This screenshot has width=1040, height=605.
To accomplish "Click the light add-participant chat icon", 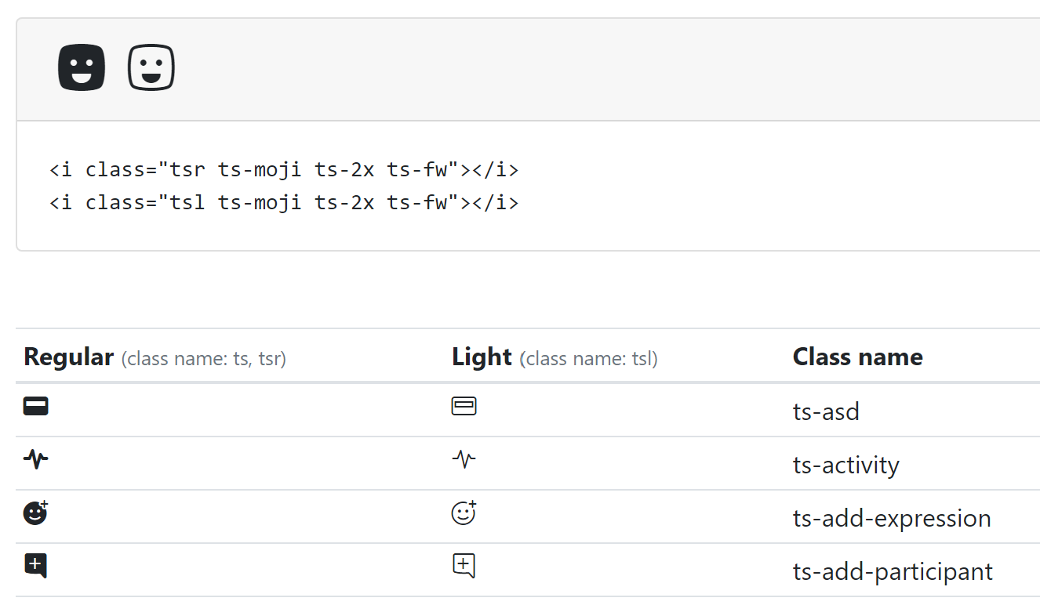I will click(464, 566).
